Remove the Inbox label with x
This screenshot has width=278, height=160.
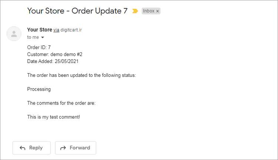[158, 11]
